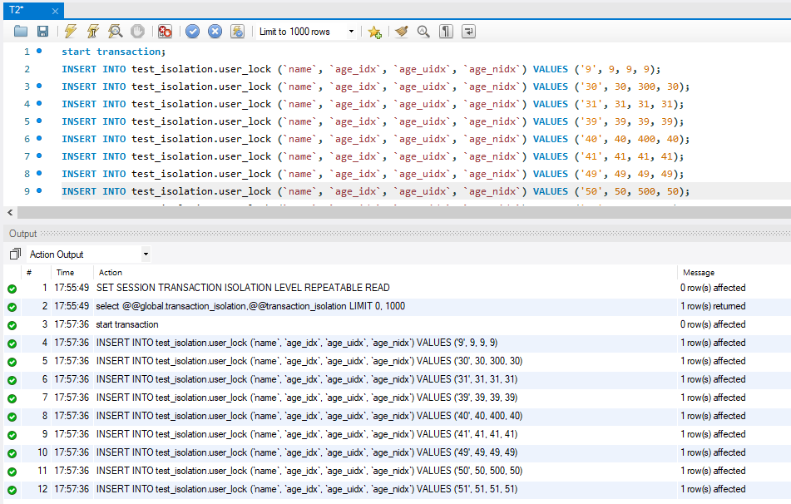Place cursor on 'start transaction;' editor line
This screenshot has width=791, height=504.
click(x=113, y=52)
